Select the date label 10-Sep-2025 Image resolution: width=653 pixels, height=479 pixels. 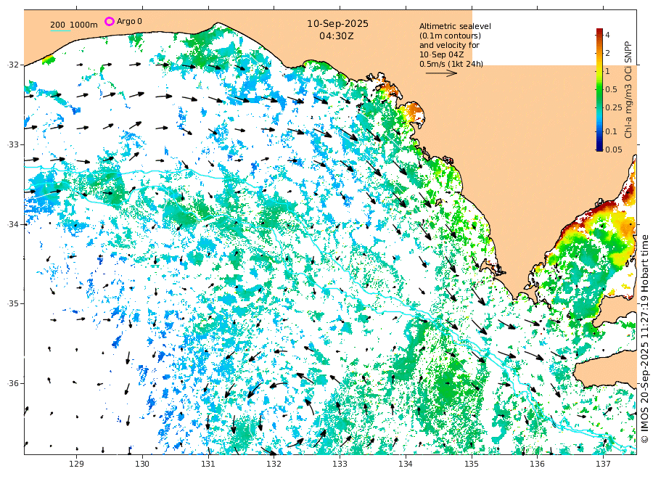tap(337, 24)
